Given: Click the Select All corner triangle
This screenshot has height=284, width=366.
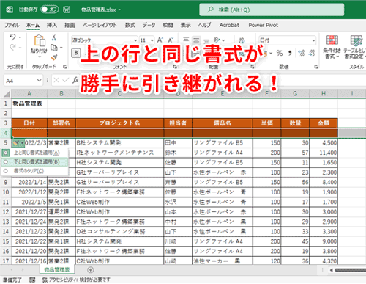Looking at the screenshot, I should 7,94.
